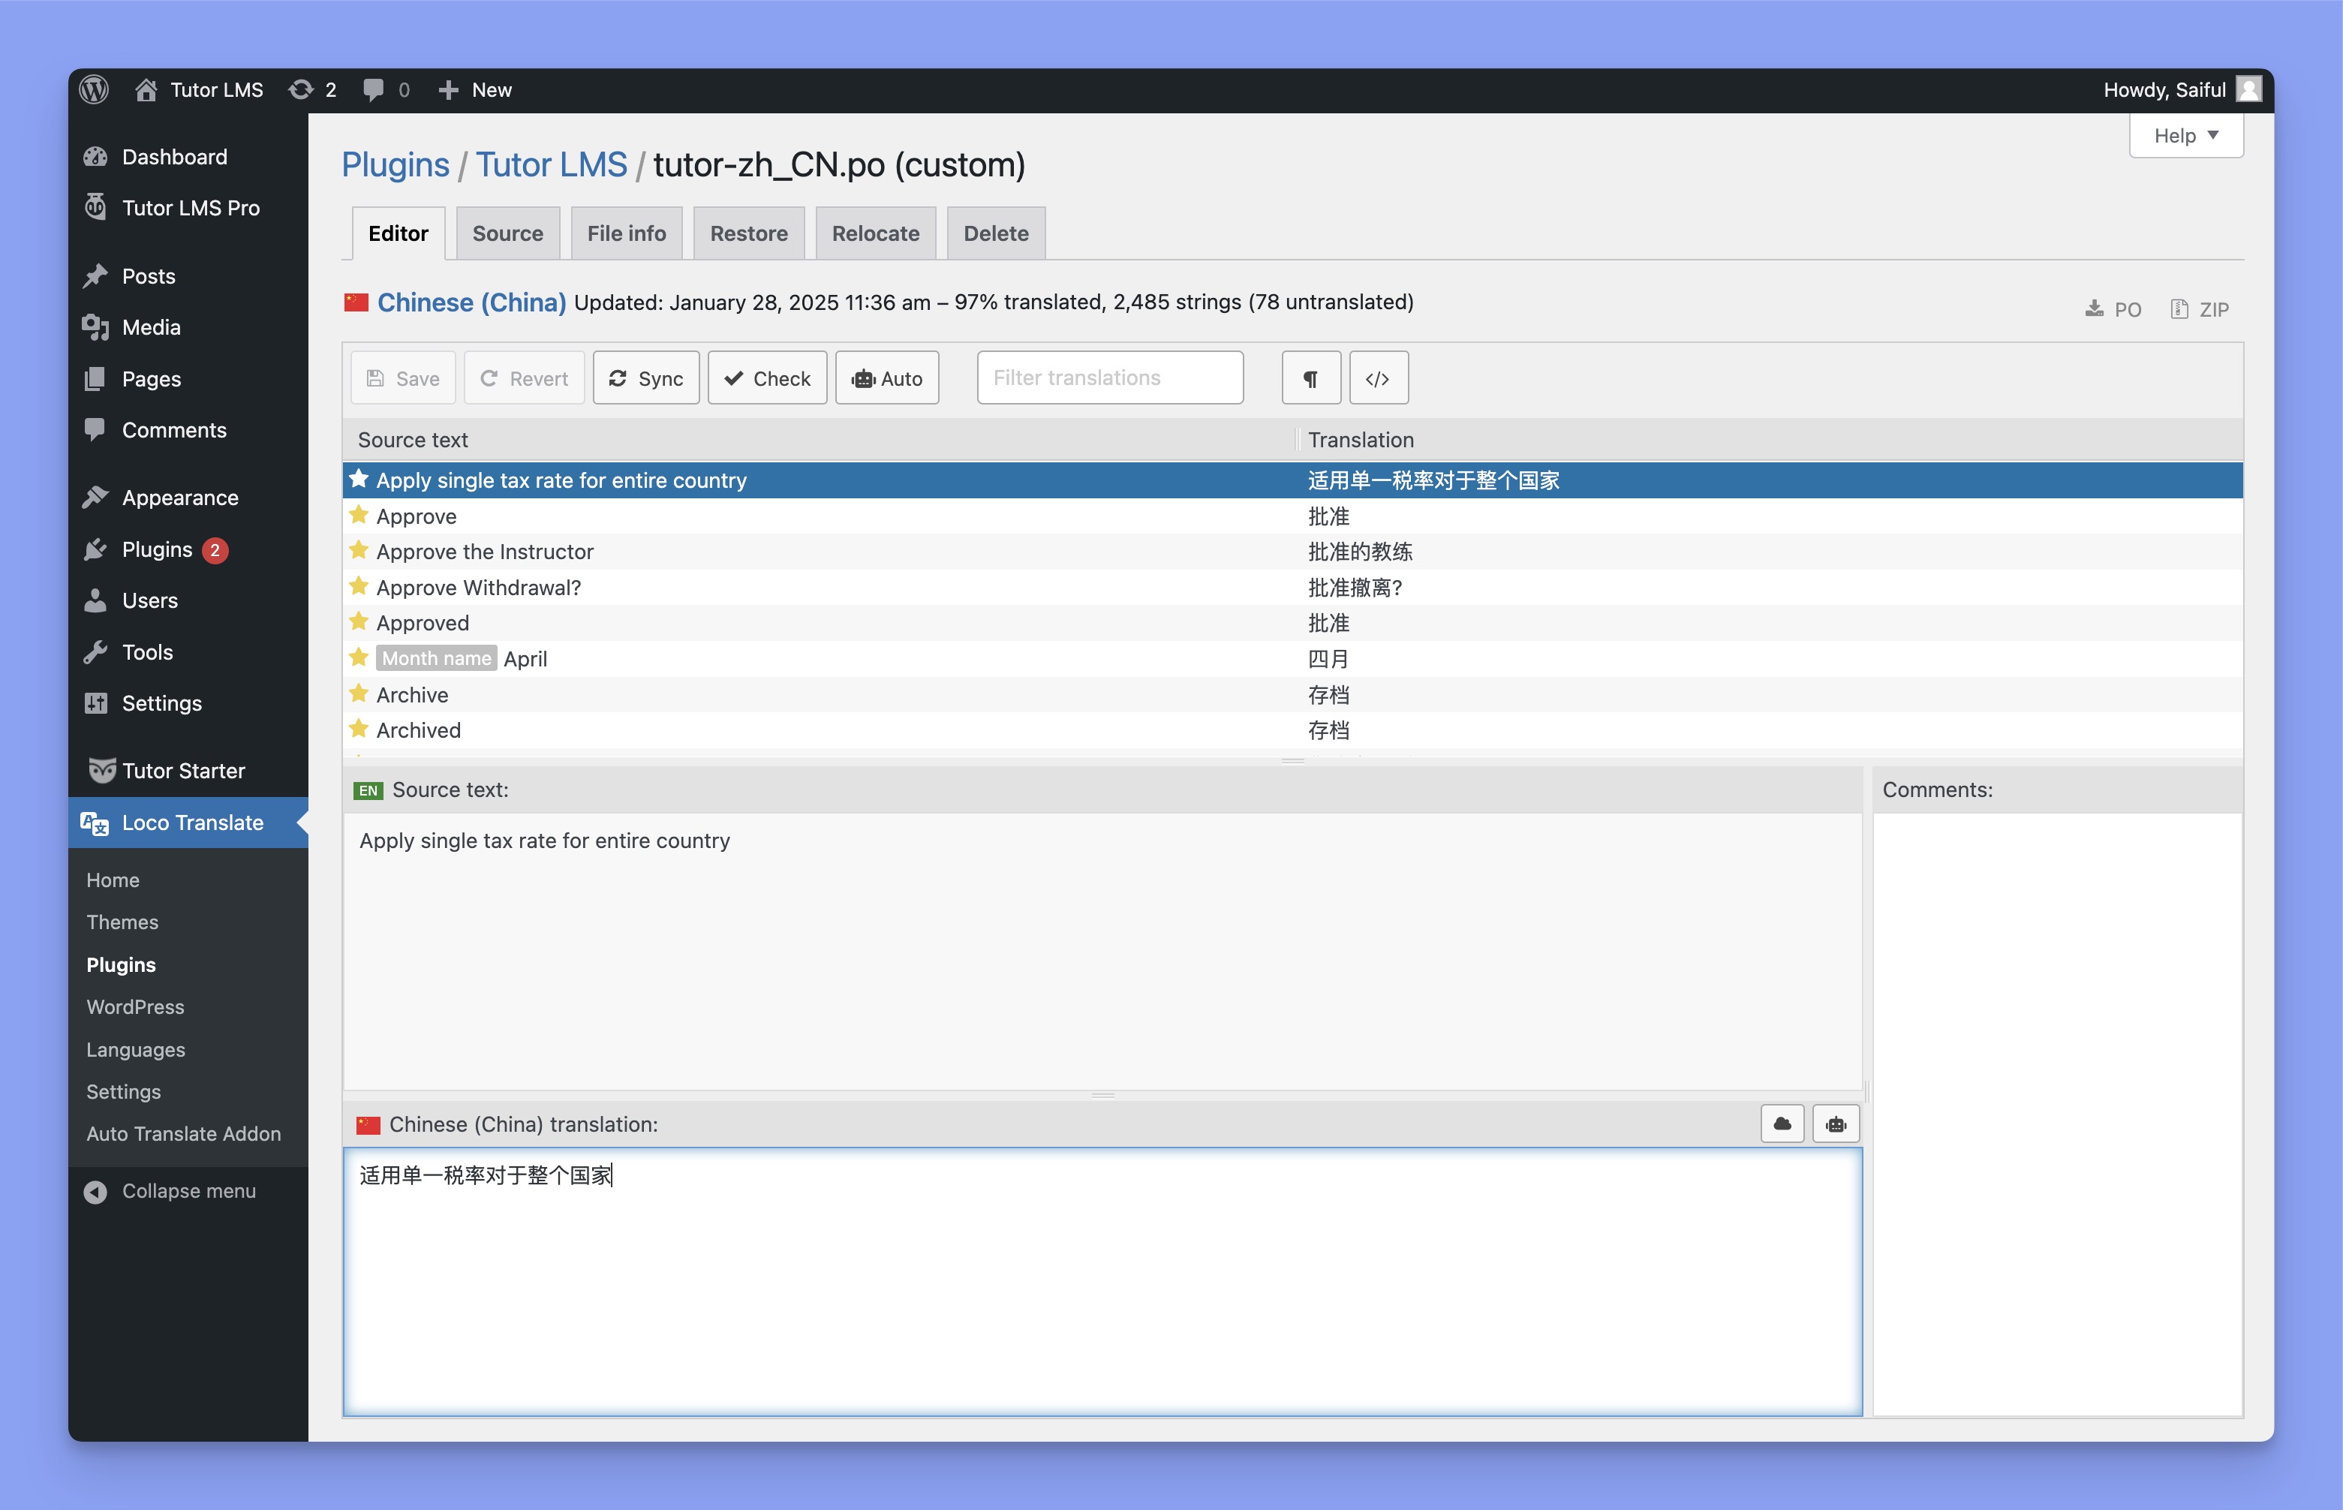2343x1510 pixels.
Task: Open Settings in main sidebar
Action: point(188,703)
